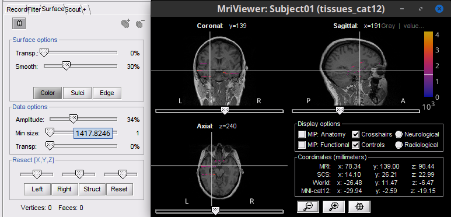
Task: Click the Gray | value... readout
Action: (x=403, y=26)
